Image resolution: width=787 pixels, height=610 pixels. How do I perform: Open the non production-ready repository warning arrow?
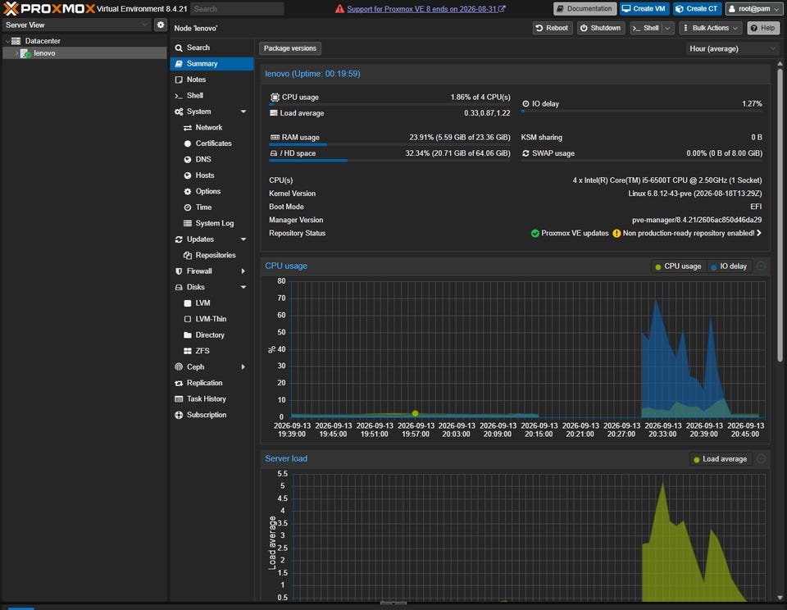tap(759, 234)
